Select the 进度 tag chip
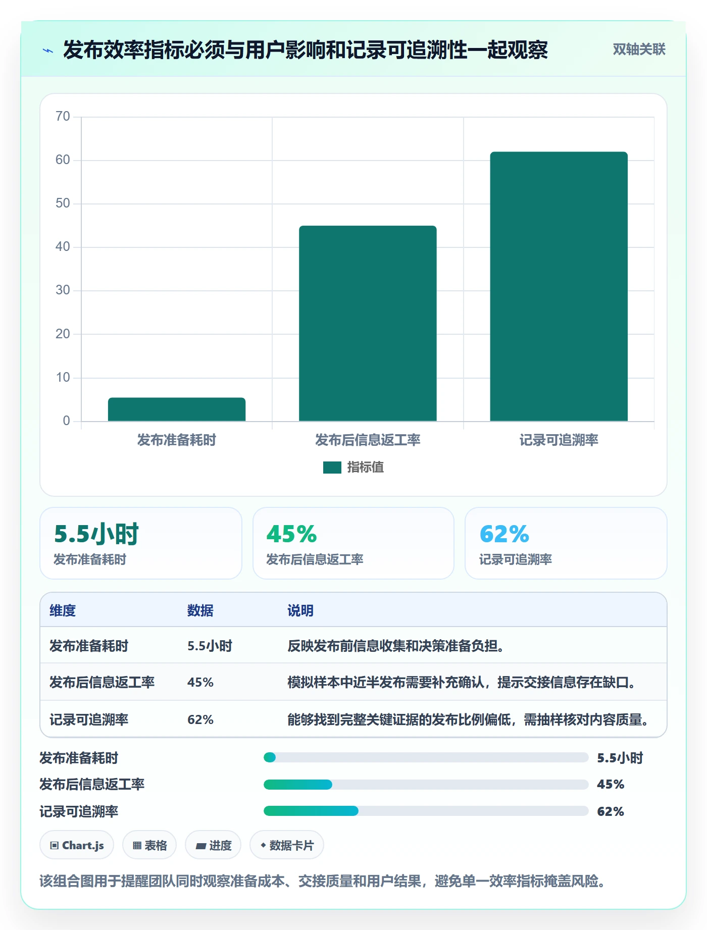The height and width of the screenshot is (930, 707). 213,845
